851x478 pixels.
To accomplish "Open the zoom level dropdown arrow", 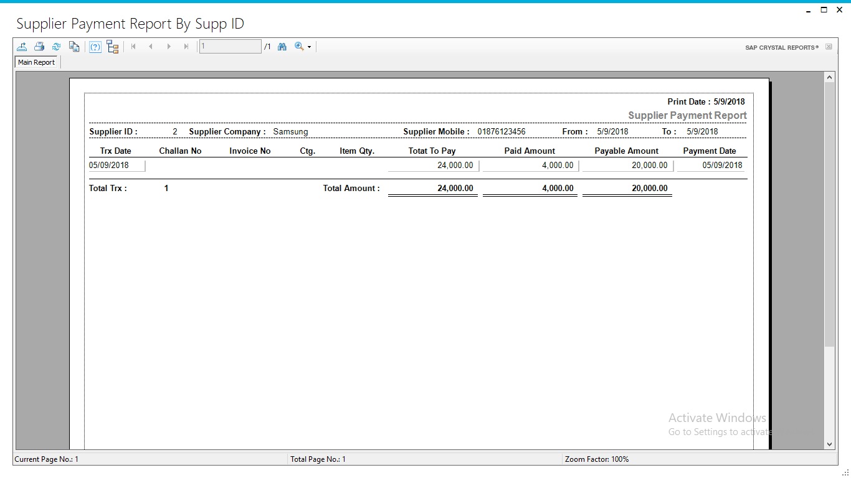I will tap(308, 47).
